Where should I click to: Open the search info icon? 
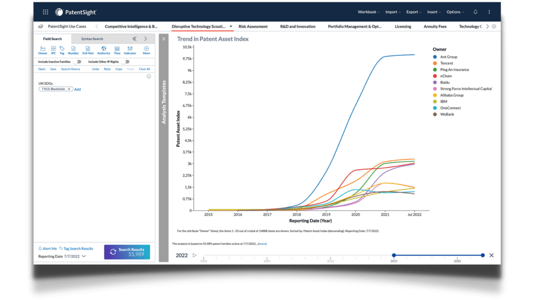click(149, 76)
